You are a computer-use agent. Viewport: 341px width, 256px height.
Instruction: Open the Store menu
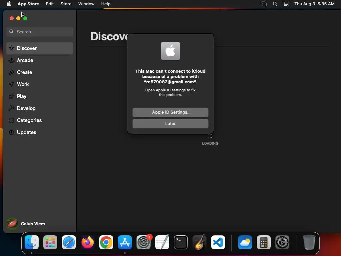click(x=66, y=4)
